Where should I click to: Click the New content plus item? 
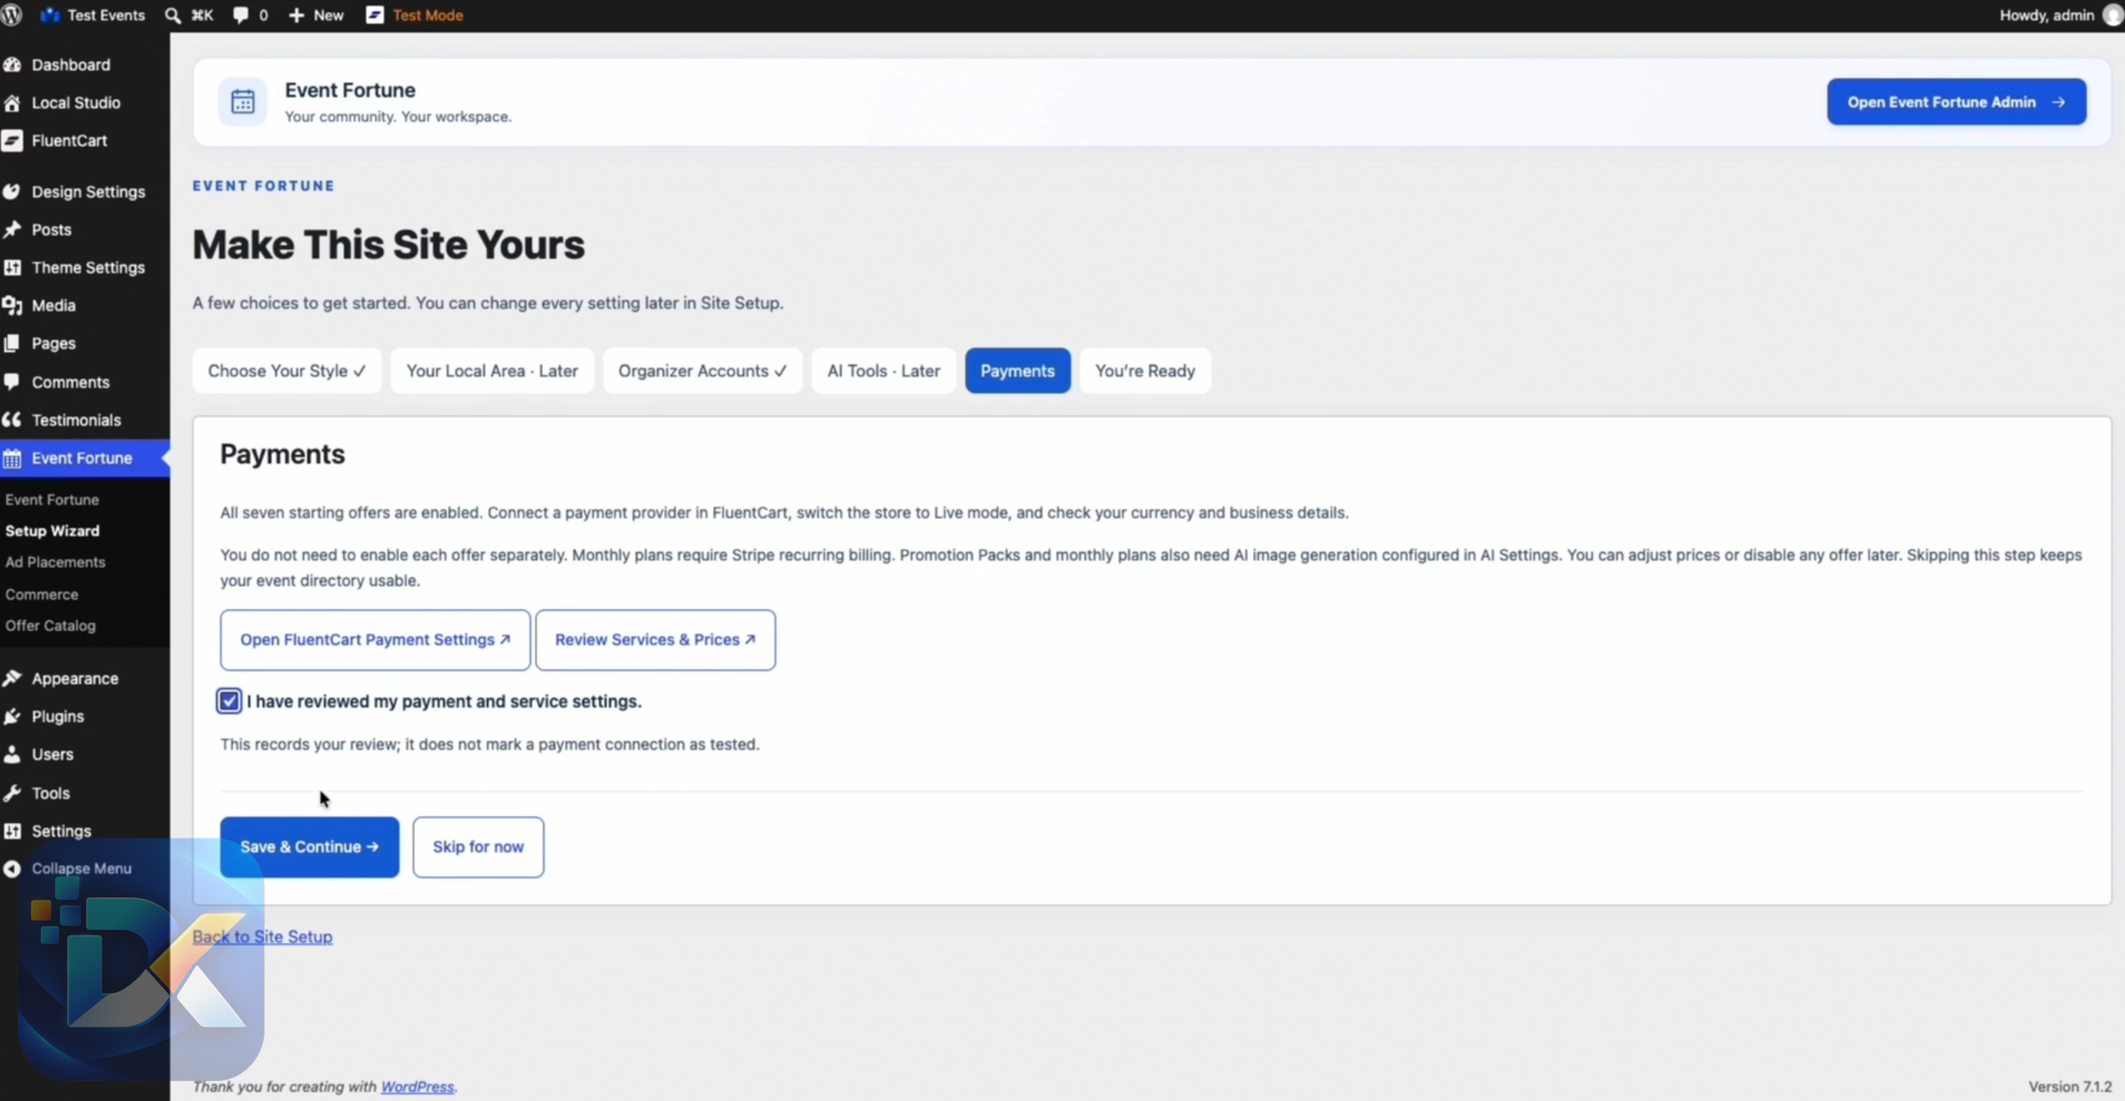coord(316,15)
